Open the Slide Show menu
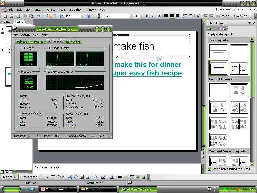Viewport: 257px width, 193px height. point(76,10)
